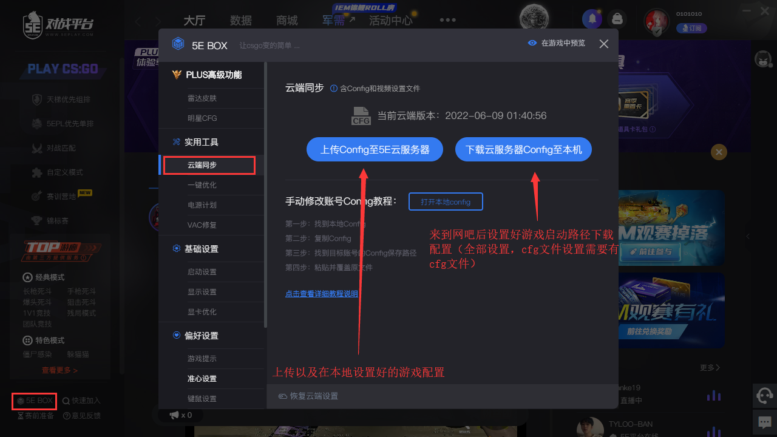Open 显卡优化 in sidebar
Image resolution: width=777 pixels, height=437 pixels.
[x=202, y=312]
